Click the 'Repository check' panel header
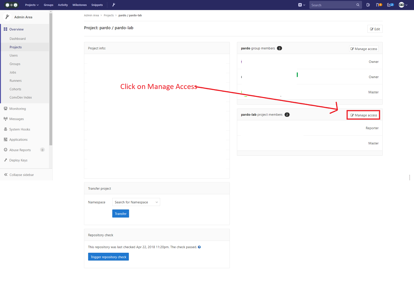This screenshot has height=296, width=414. [157, 235]
